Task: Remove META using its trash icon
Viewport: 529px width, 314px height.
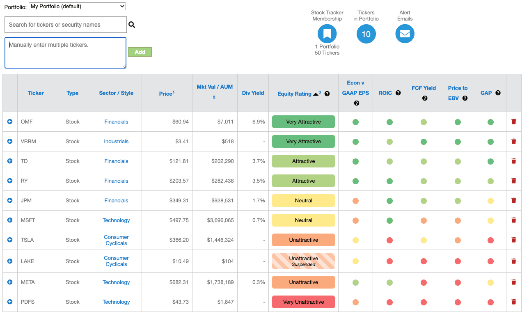Action: click(514, 282)
